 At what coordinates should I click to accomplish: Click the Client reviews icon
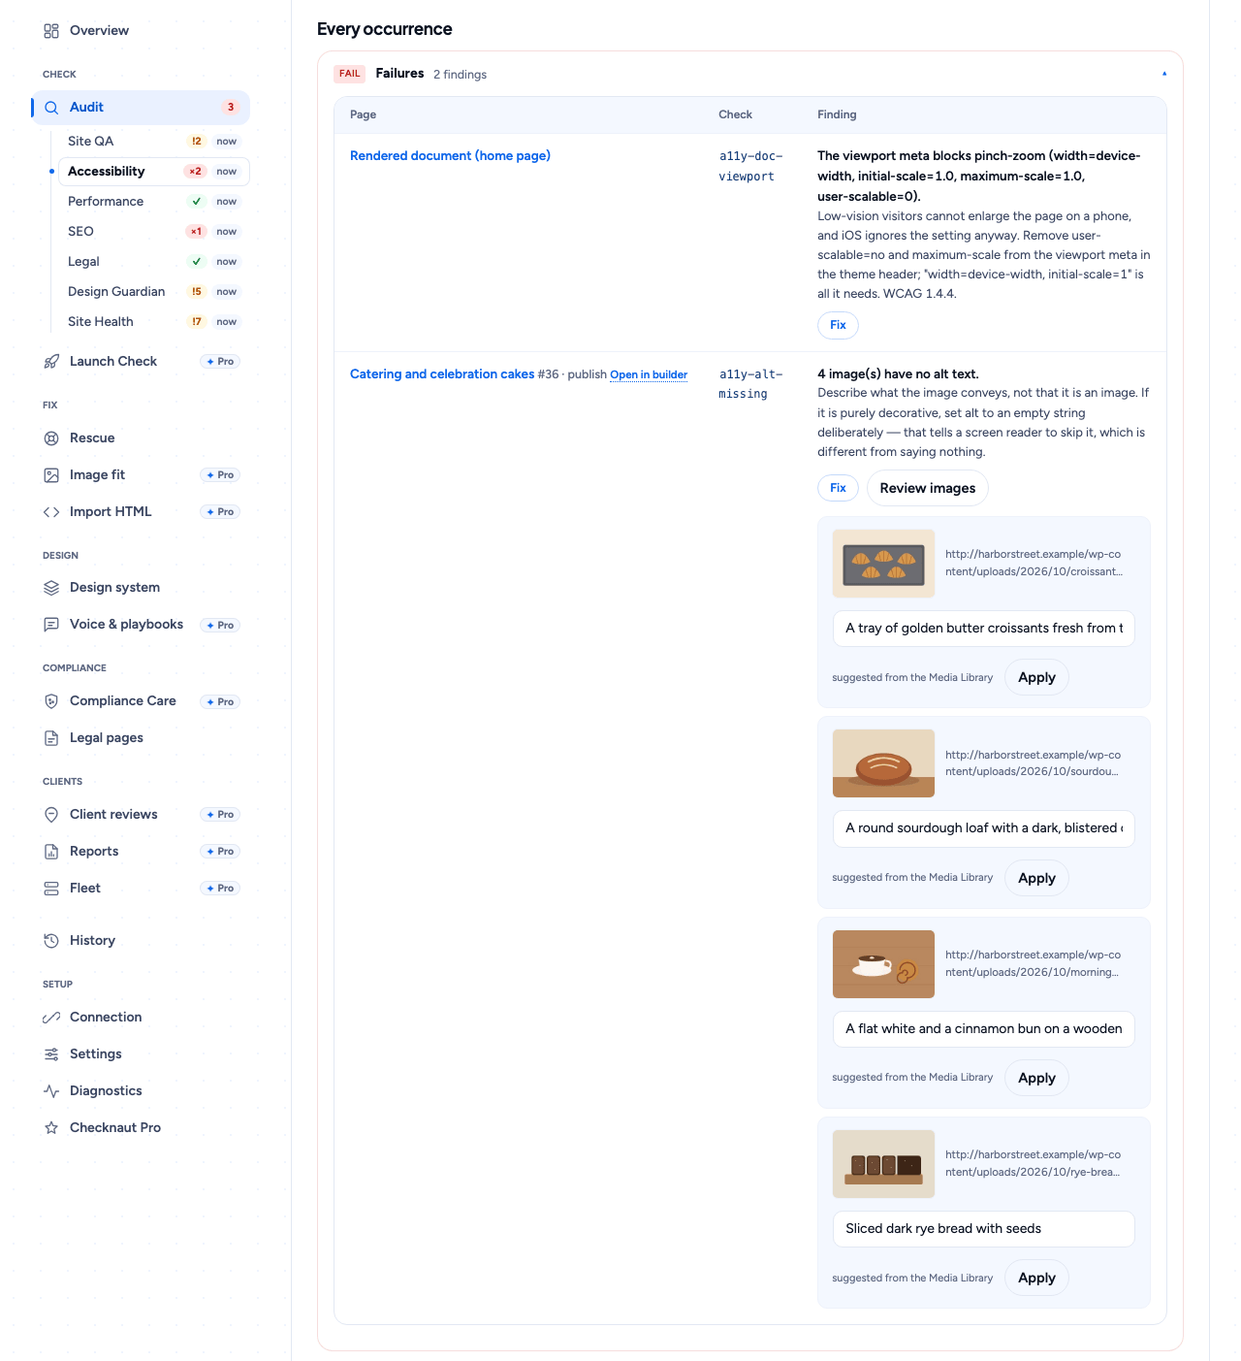pyautogui.click(x=51, y=815)
